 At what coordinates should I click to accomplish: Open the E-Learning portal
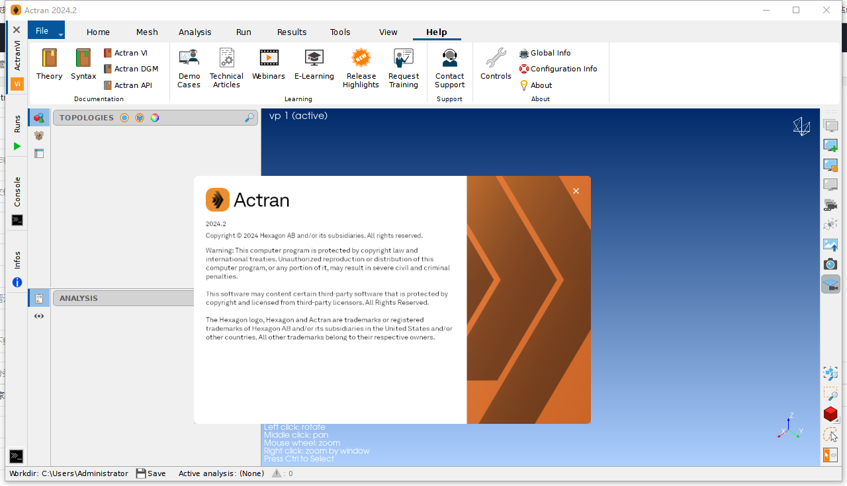314,64
